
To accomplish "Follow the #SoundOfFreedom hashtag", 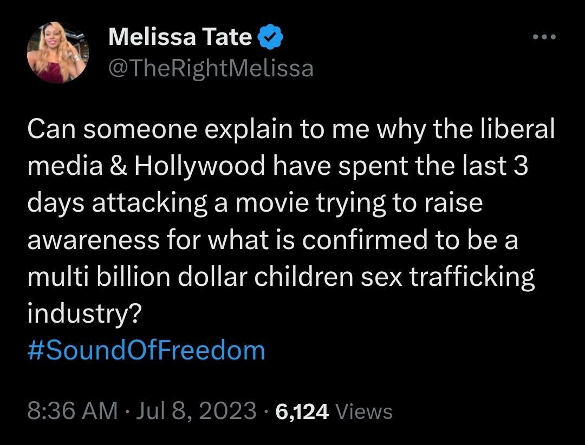I will (x=146, y=350).
